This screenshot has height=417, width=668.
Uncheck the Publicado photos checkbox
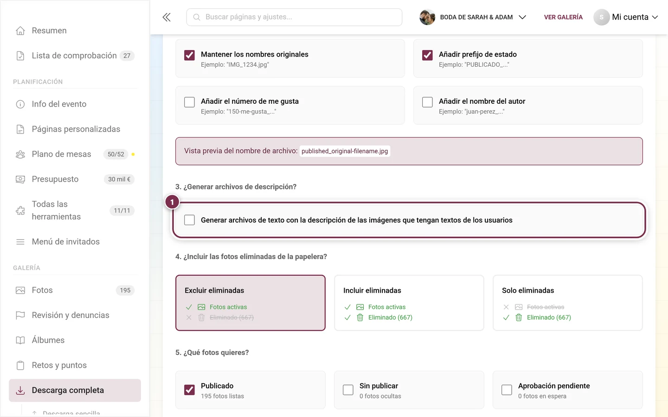(x=189, y=390)
